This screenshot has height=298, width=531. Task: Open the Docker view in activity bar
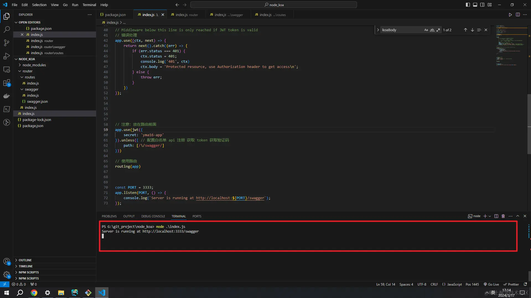[7, 96]
